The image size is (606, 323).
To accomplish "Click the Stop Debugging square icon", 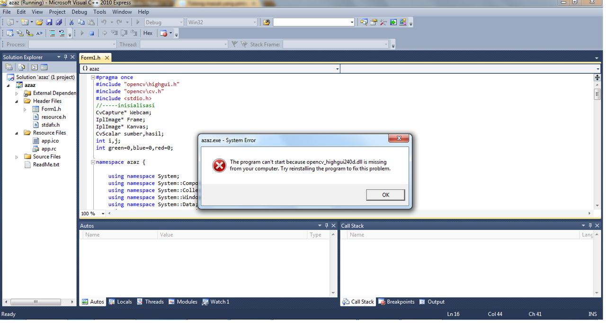I will [92, 33].
